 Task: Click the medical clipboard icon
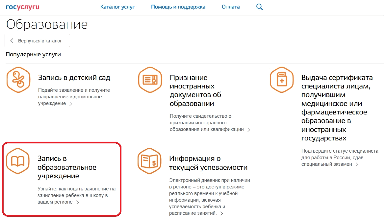click(282, 80)
